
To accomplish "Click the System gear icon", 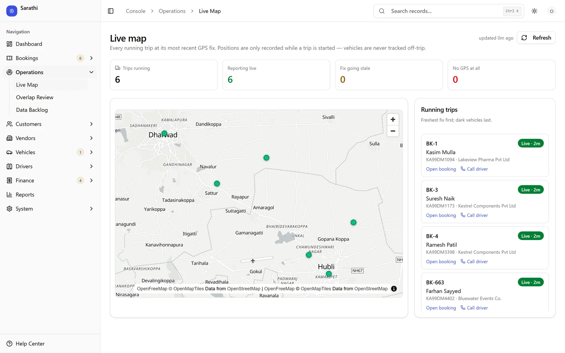I will coord(10,209).
